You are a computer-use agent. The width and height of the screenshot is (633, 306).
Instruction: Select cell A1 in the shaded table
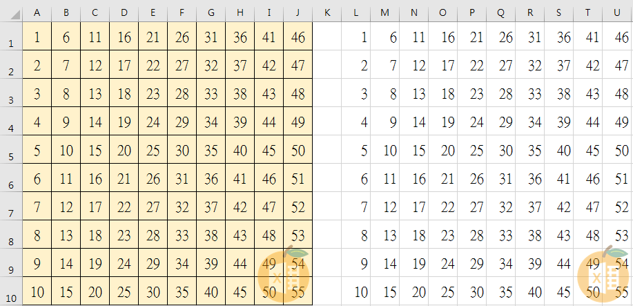[37, 37]
